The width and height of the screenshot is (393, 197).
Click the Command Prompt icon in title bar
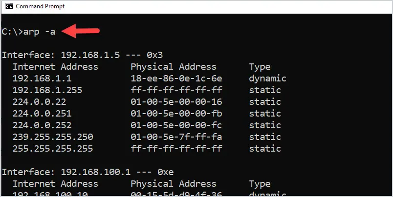point(9,6)
